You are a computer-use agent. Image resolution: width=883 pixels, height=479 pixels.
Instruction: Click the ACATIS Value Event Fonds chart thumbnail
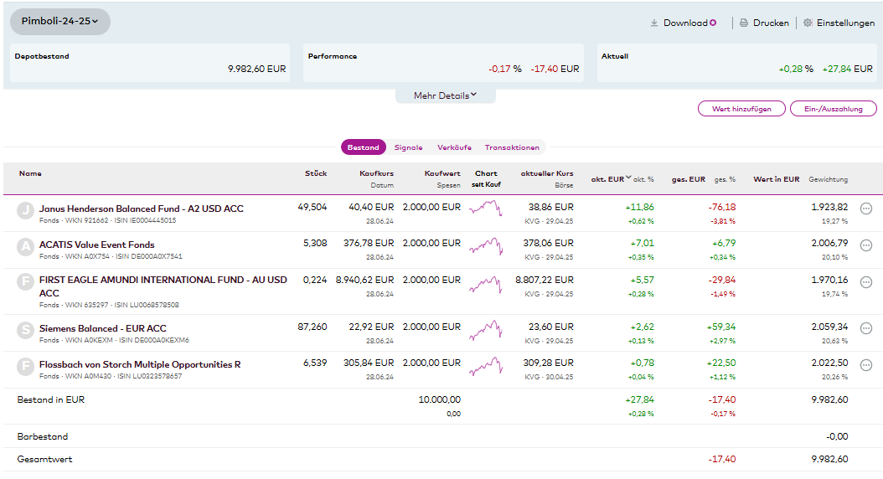(486, 245)
